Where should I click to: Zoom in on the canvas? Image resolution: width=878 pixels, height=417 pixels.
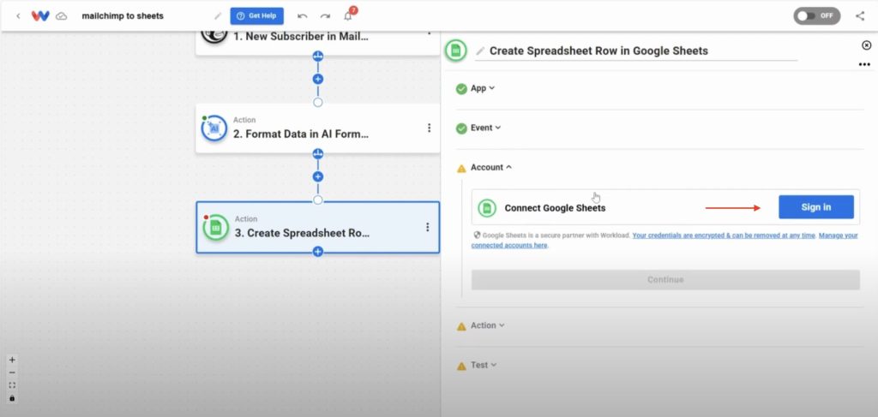click(x=12, y=360)
